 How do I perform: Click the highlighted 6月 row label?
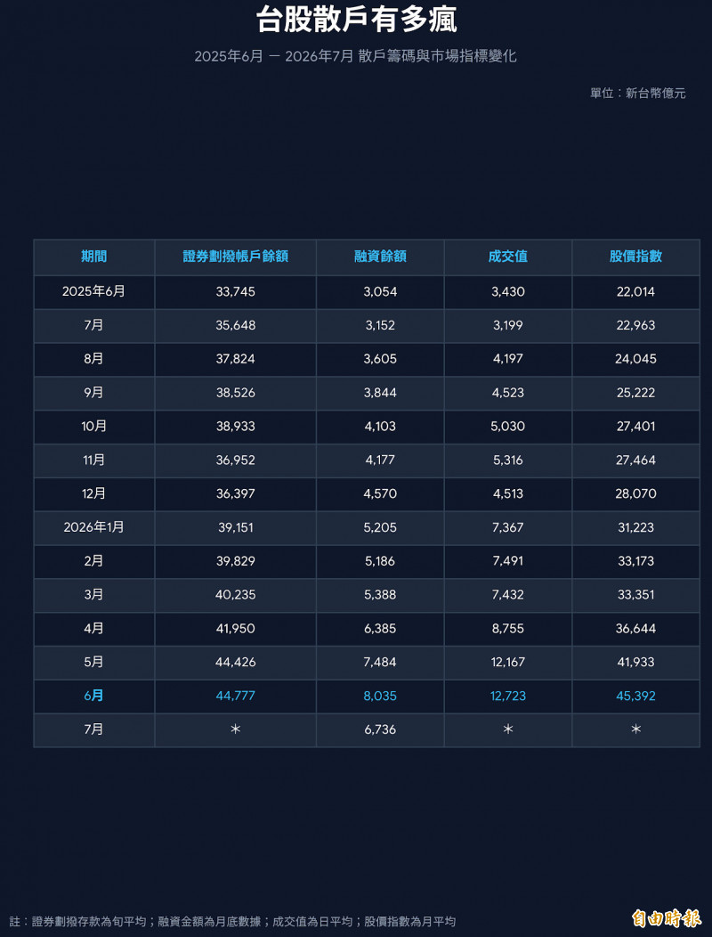coord(93,697)
